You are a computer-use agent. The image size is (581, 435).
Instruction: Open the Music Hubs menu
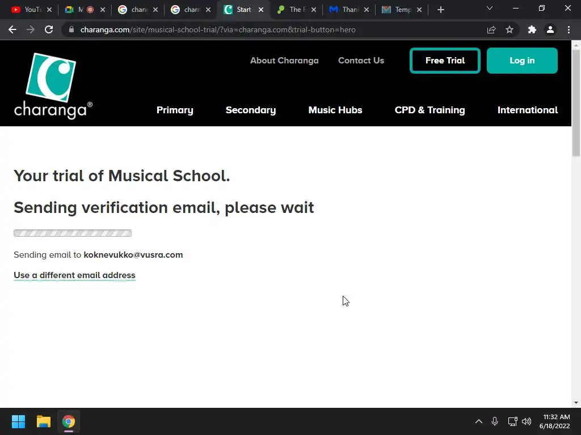click(335, 110)
